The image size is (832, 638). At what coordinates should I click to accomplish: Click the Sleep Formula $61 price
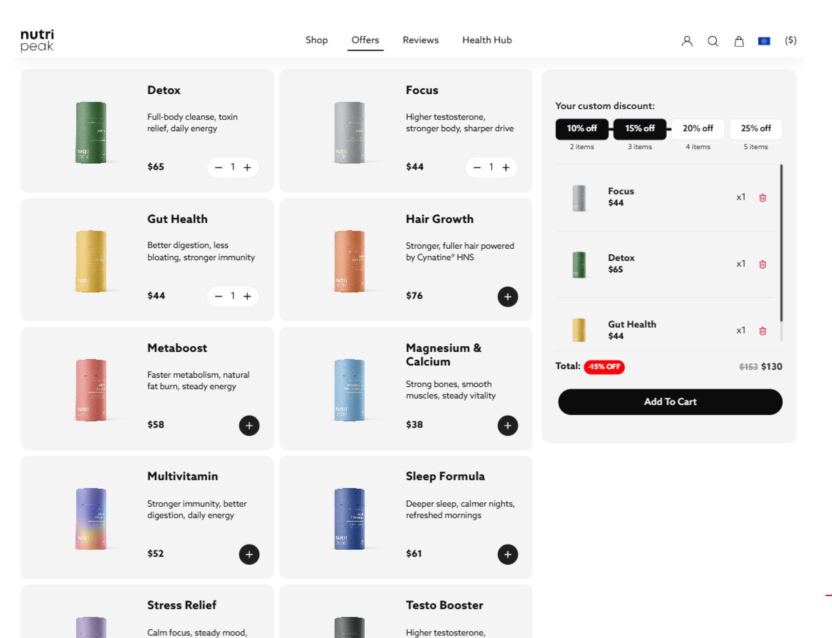point(413,553)
